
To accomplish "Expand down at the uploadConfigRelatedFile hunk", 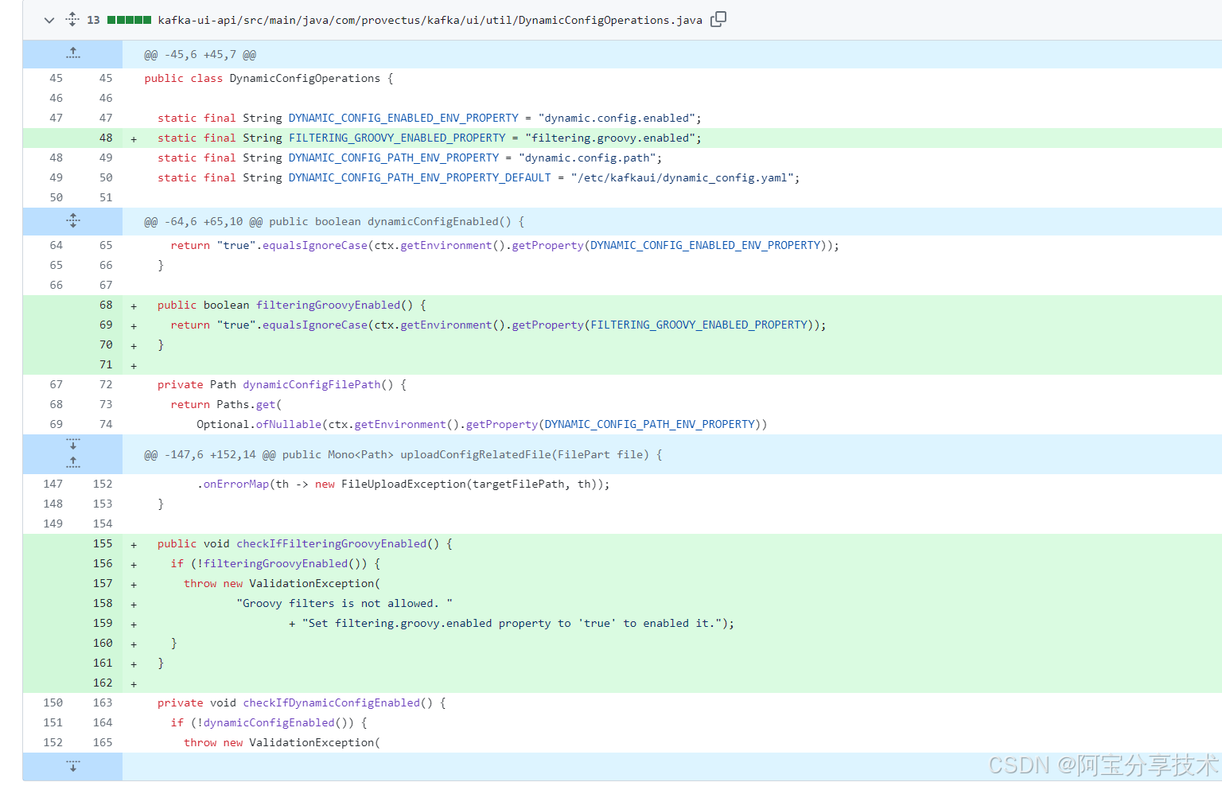I will [73, 444].
